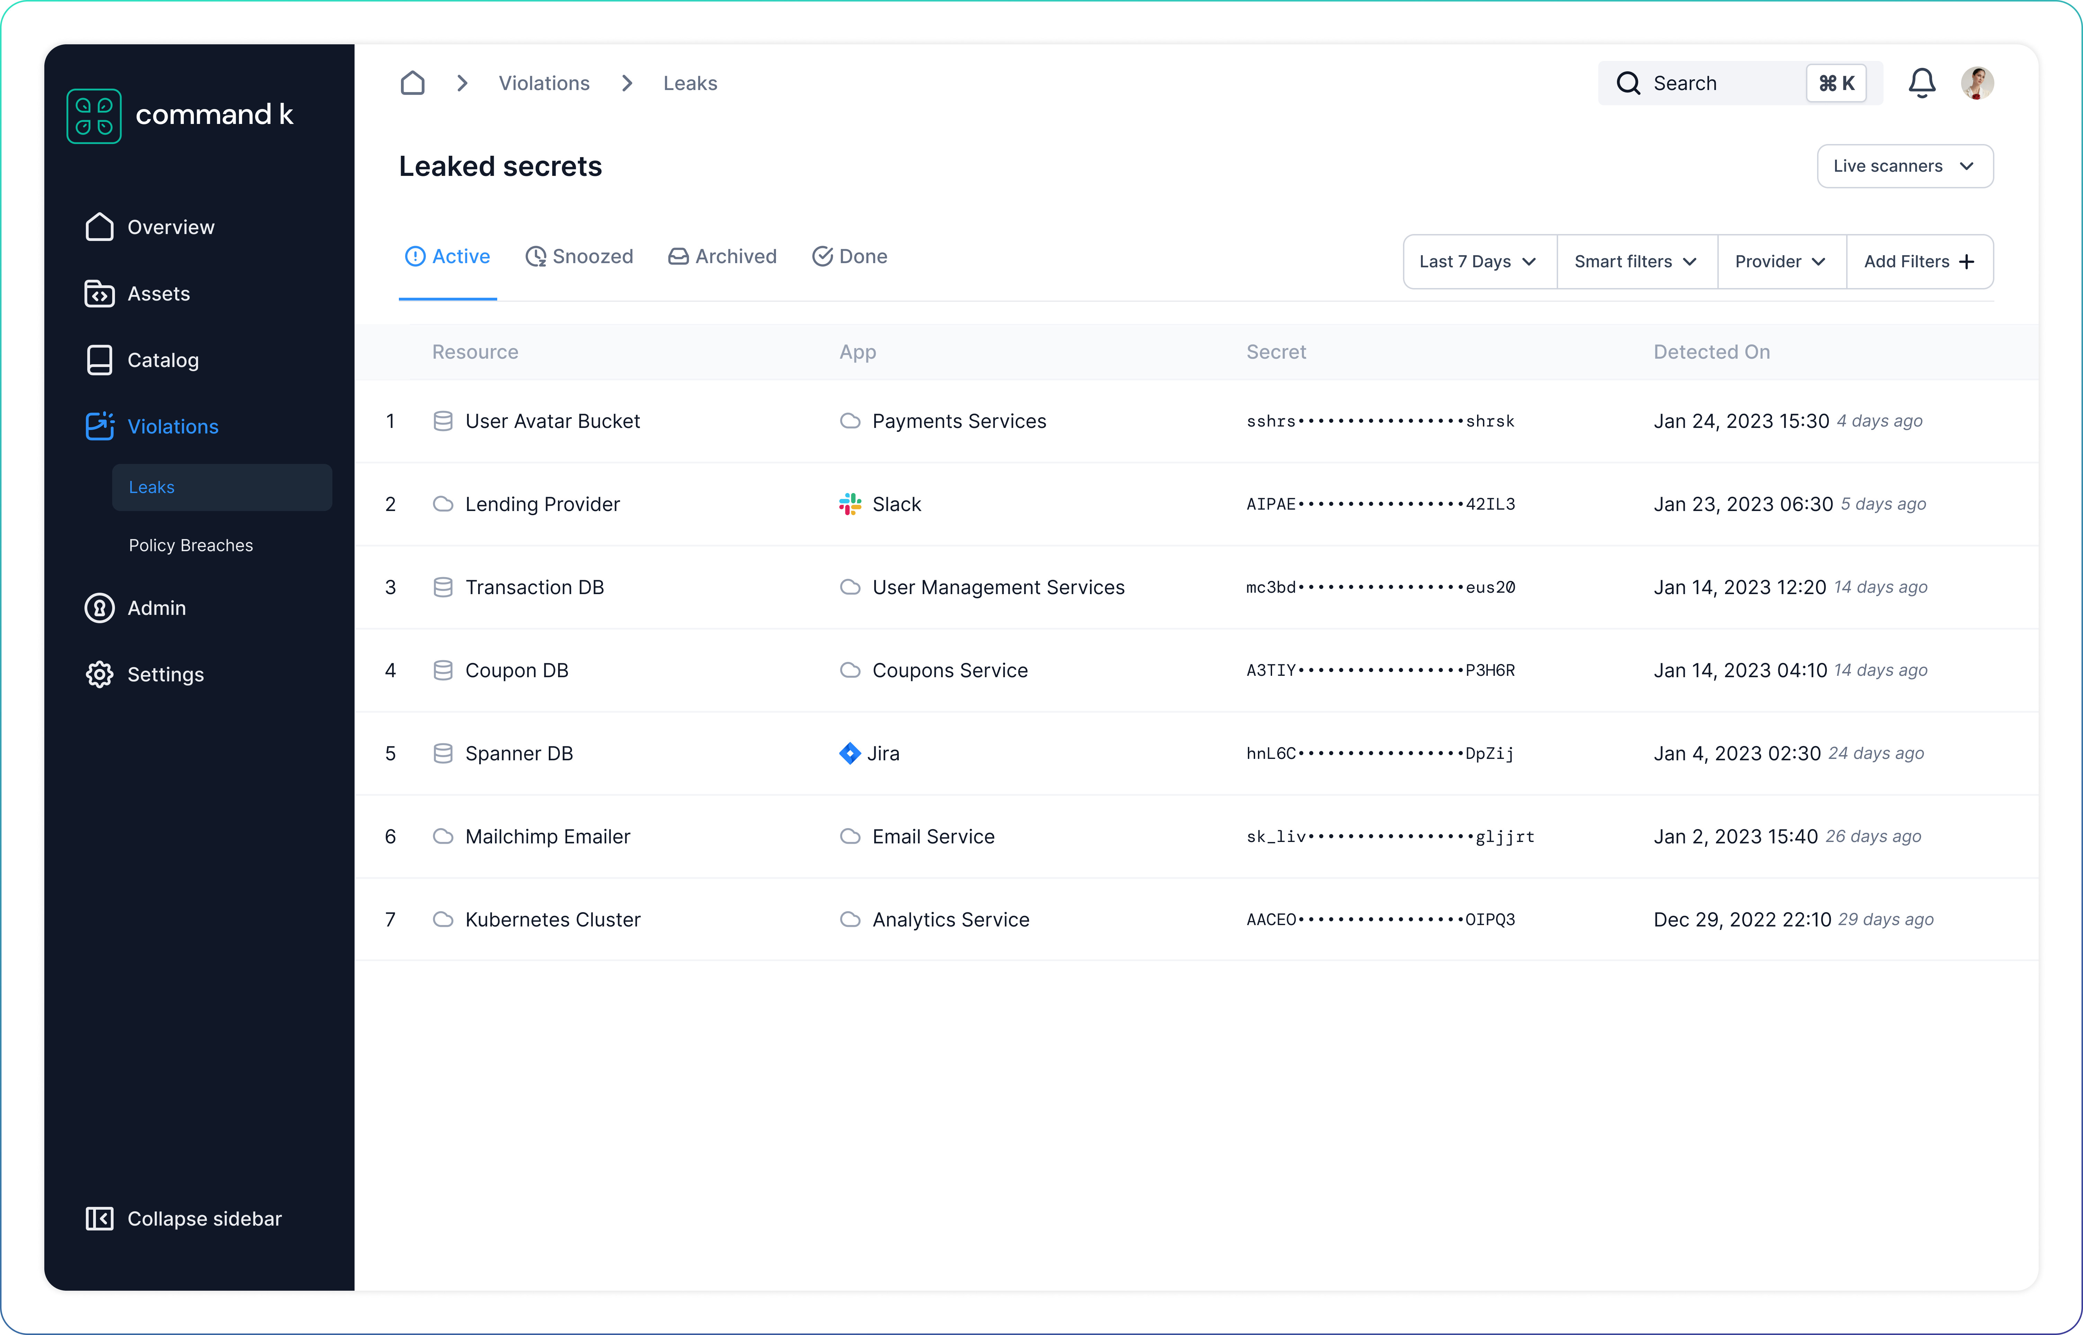Open the user profile avatar
This screenshot has height=1335, width=2083.
coord(1977,83)
